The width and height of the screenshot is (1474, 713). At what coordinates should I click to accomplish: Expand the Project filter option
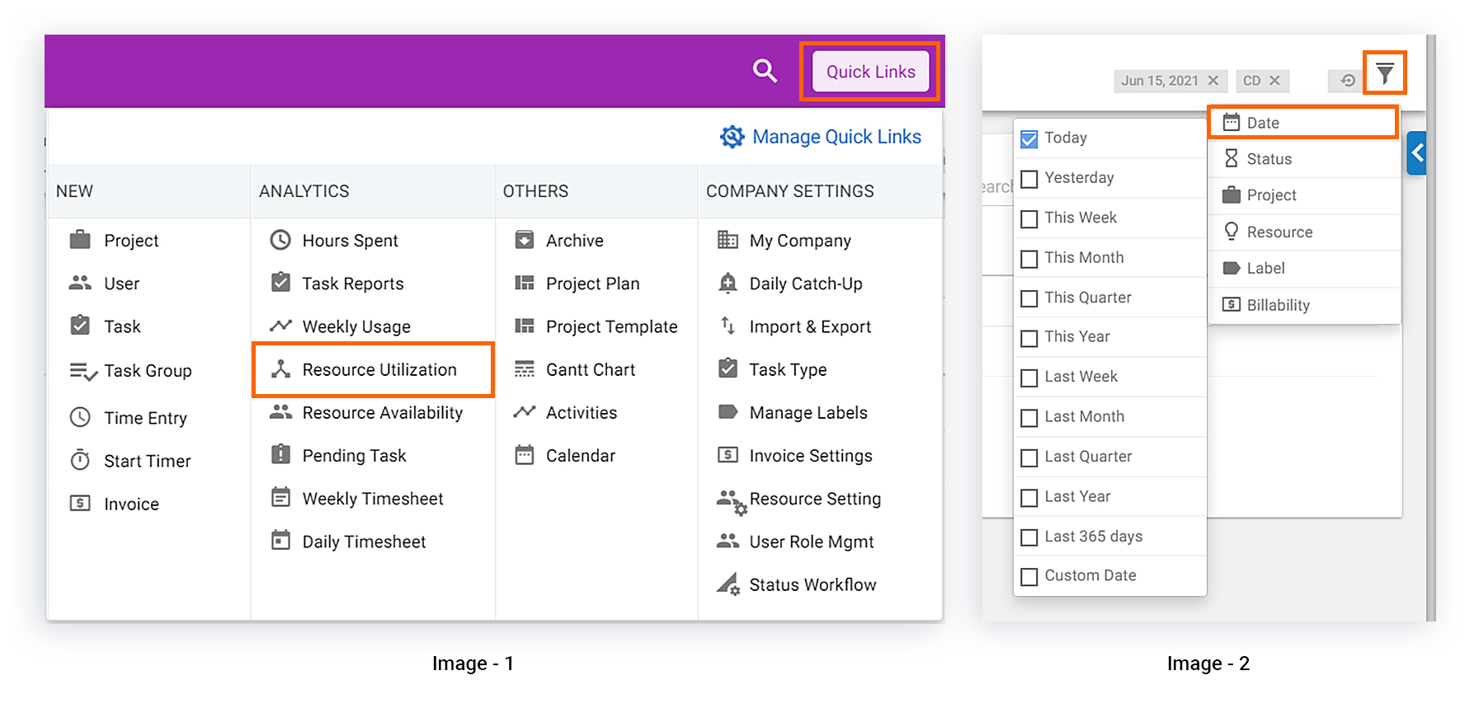(x=1304, y=195)
